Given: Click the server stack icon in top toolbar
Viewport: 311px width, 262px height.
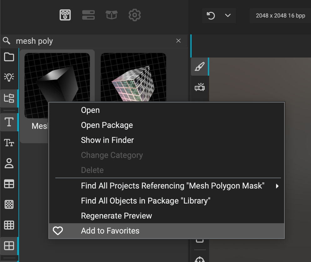Looking at the screenshot, I should pos(88,15).
